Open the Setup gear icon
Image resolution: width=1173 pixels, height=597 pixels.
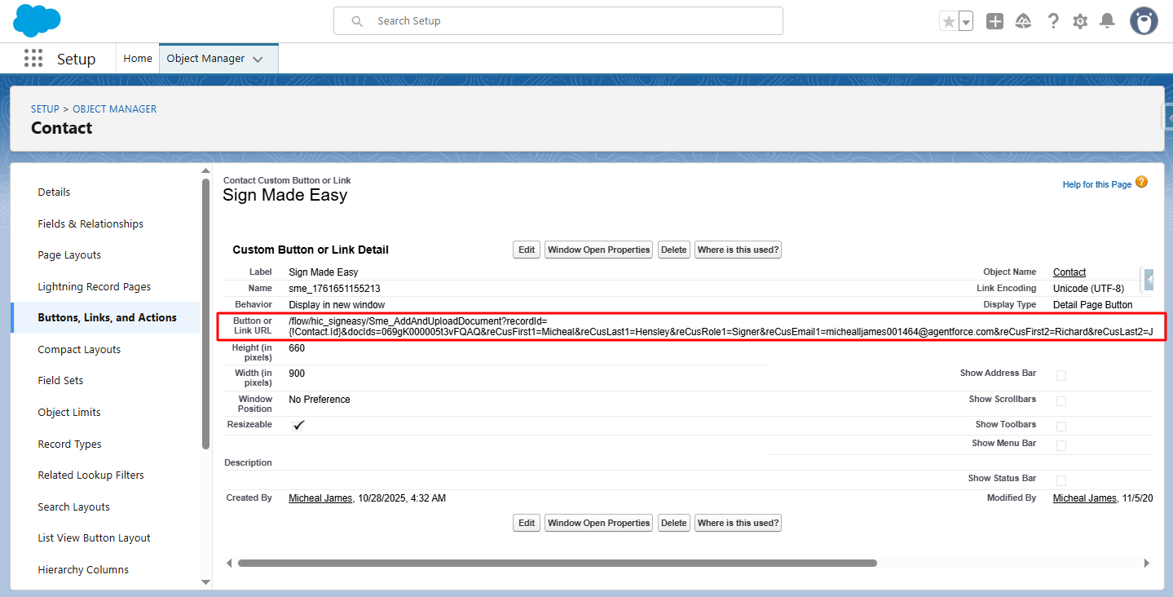click(1080, 22)
